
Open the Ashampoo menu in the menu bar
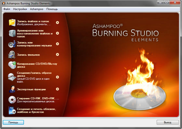click(x=36, y=9)
